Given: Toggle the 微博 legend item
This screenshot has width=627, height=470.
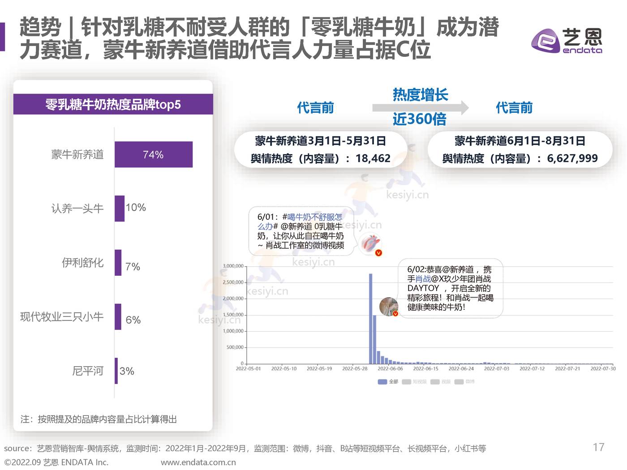Looking at the screenshot, I should coord(464,382).
